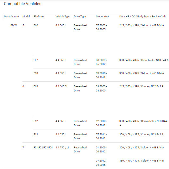
Task: Select the BMW manufacturer cell
Action: coord(13,25)
